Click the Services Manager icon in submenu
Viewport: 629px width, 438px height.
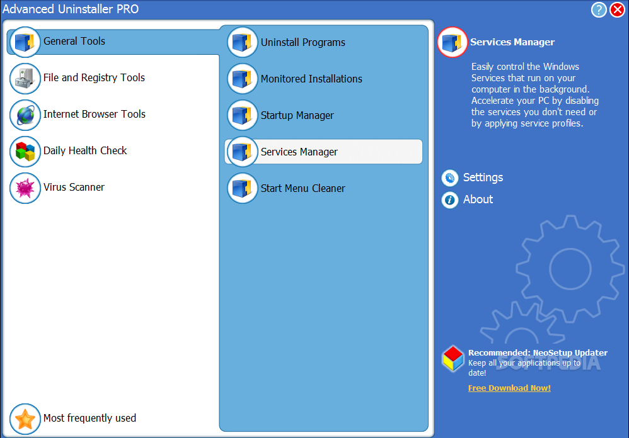pos(242,152)
